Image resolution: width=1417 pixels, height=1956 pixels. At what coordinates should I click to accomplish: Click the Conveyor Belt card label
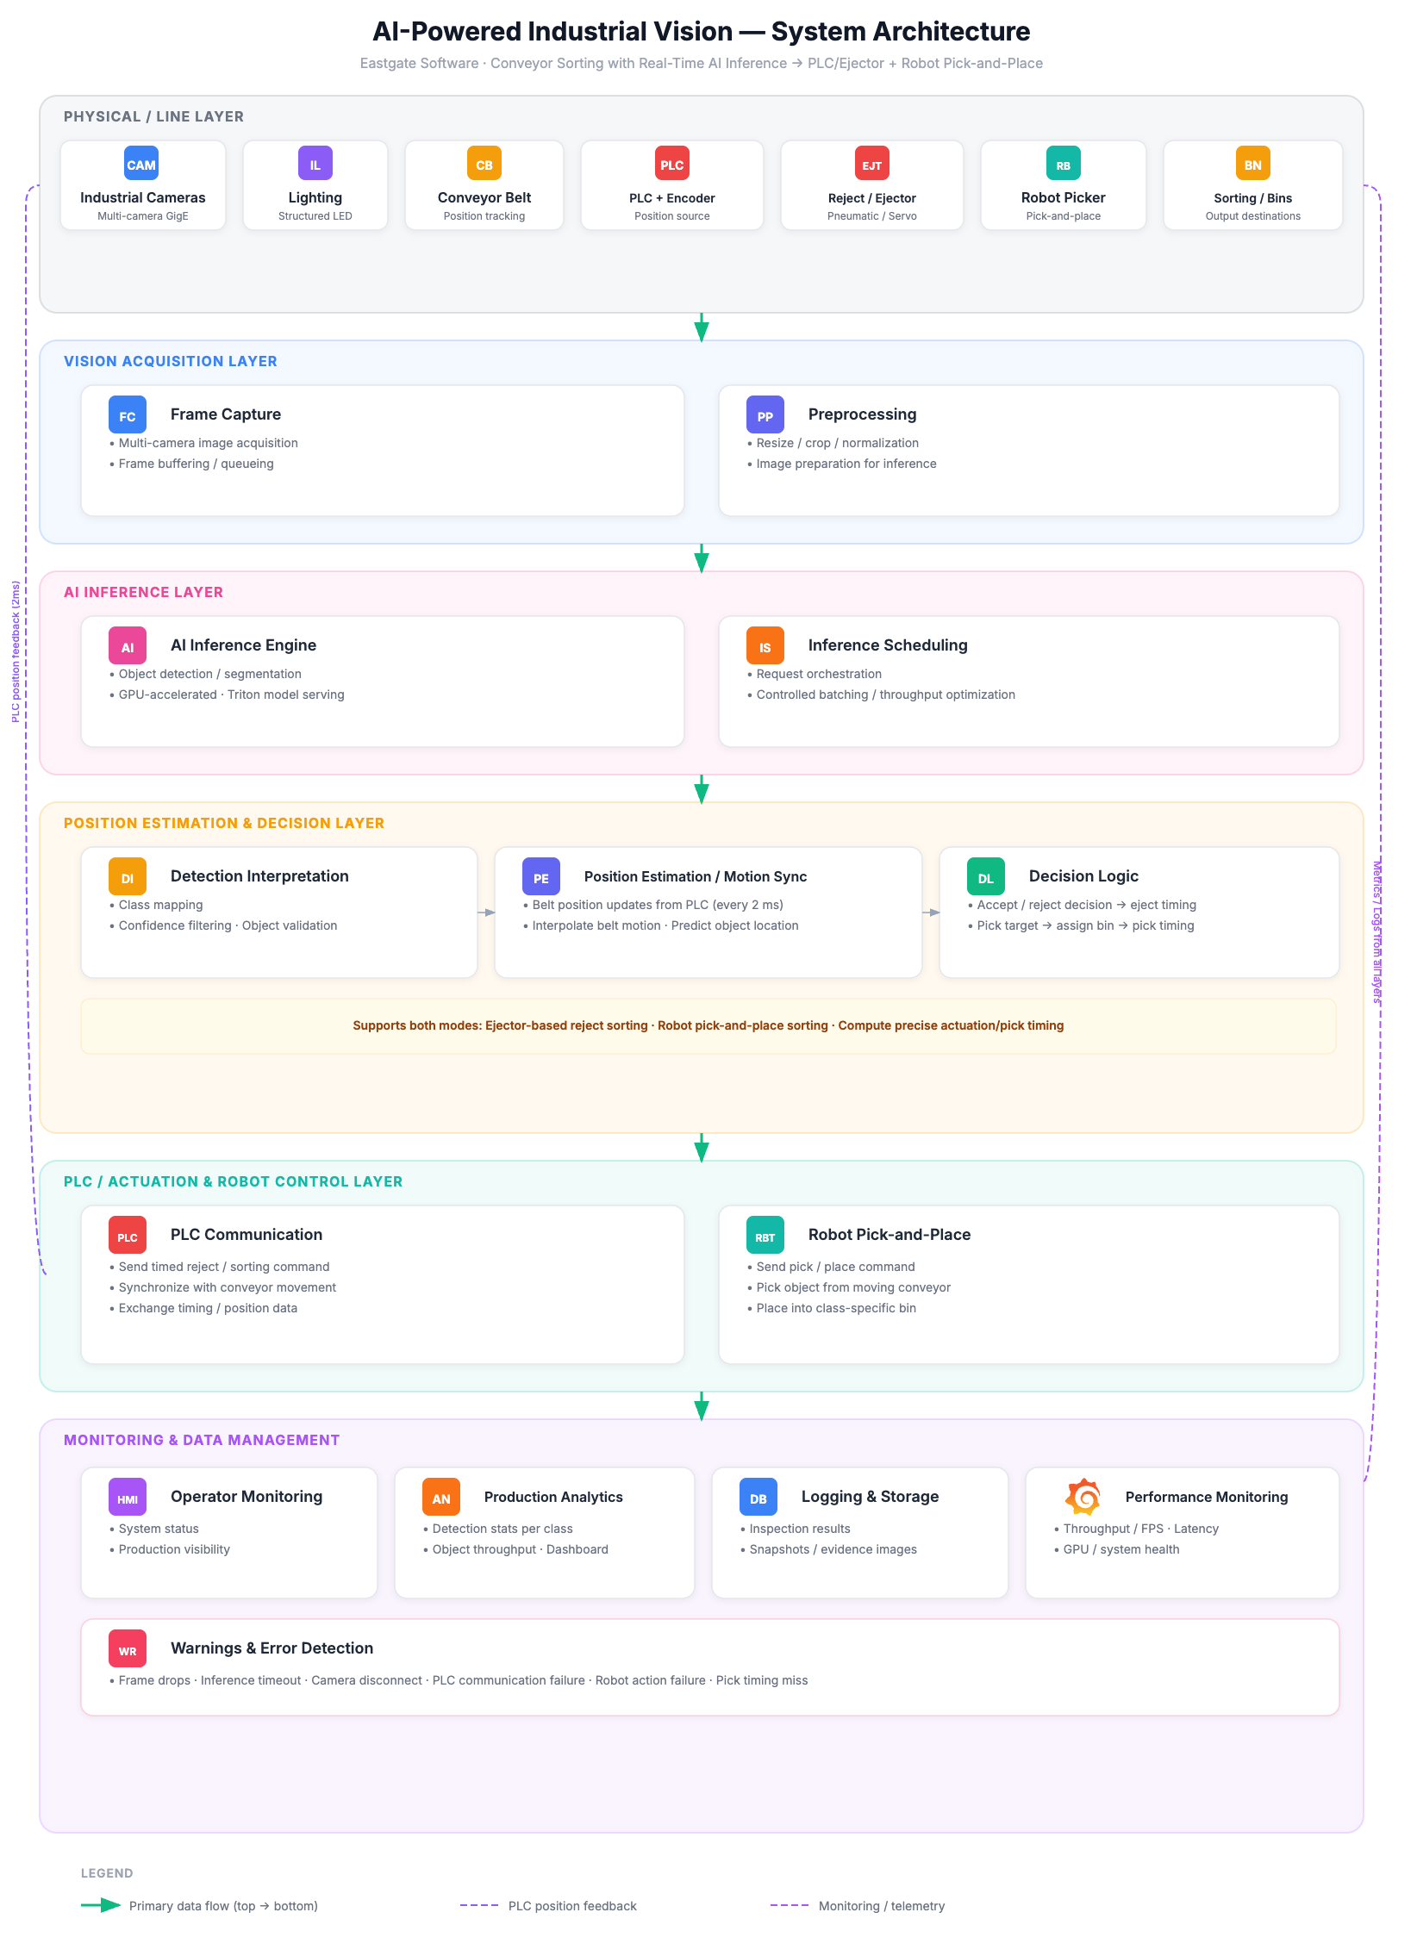tap(484, 198)
